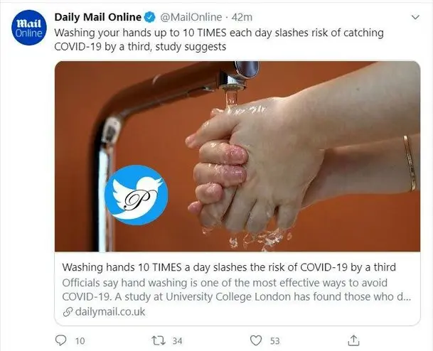Open the hand washing article image
This screenshot has height=351, width=433.
(x=237, y=156)
